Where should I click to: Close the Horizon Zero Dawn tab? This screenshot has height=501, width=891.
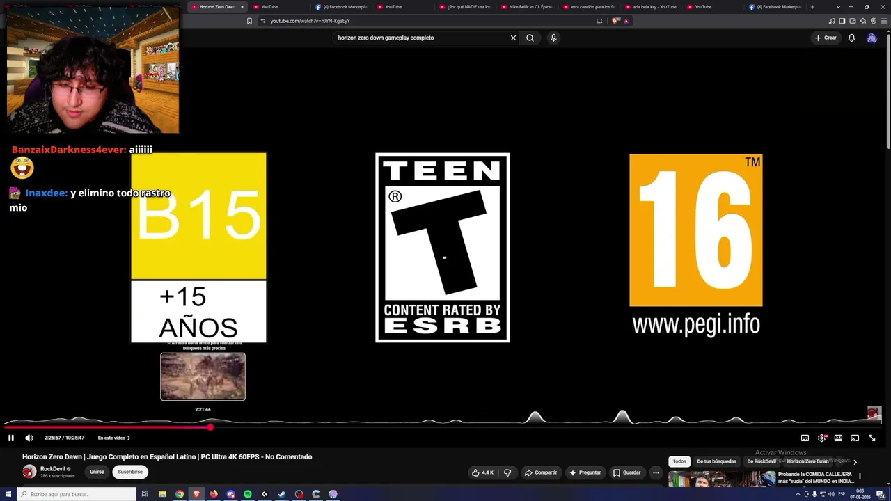click(x=242, y=7)
